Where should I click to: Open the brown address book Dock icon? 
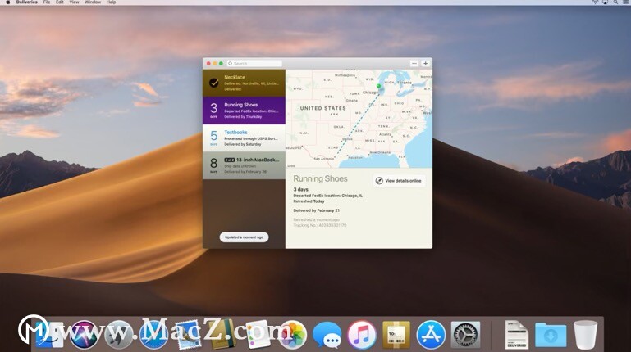[222, 334]
